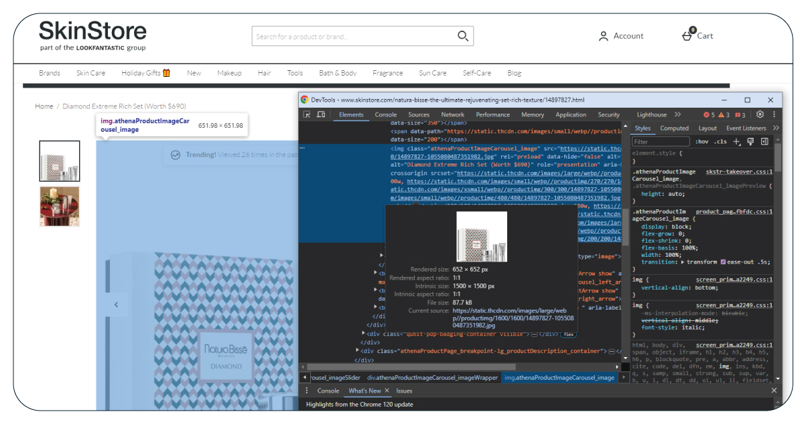The height and width of the screenshot is (424, 806).
Task: Close the DevTools bottom drawer
Action: [x=774, y=391]
